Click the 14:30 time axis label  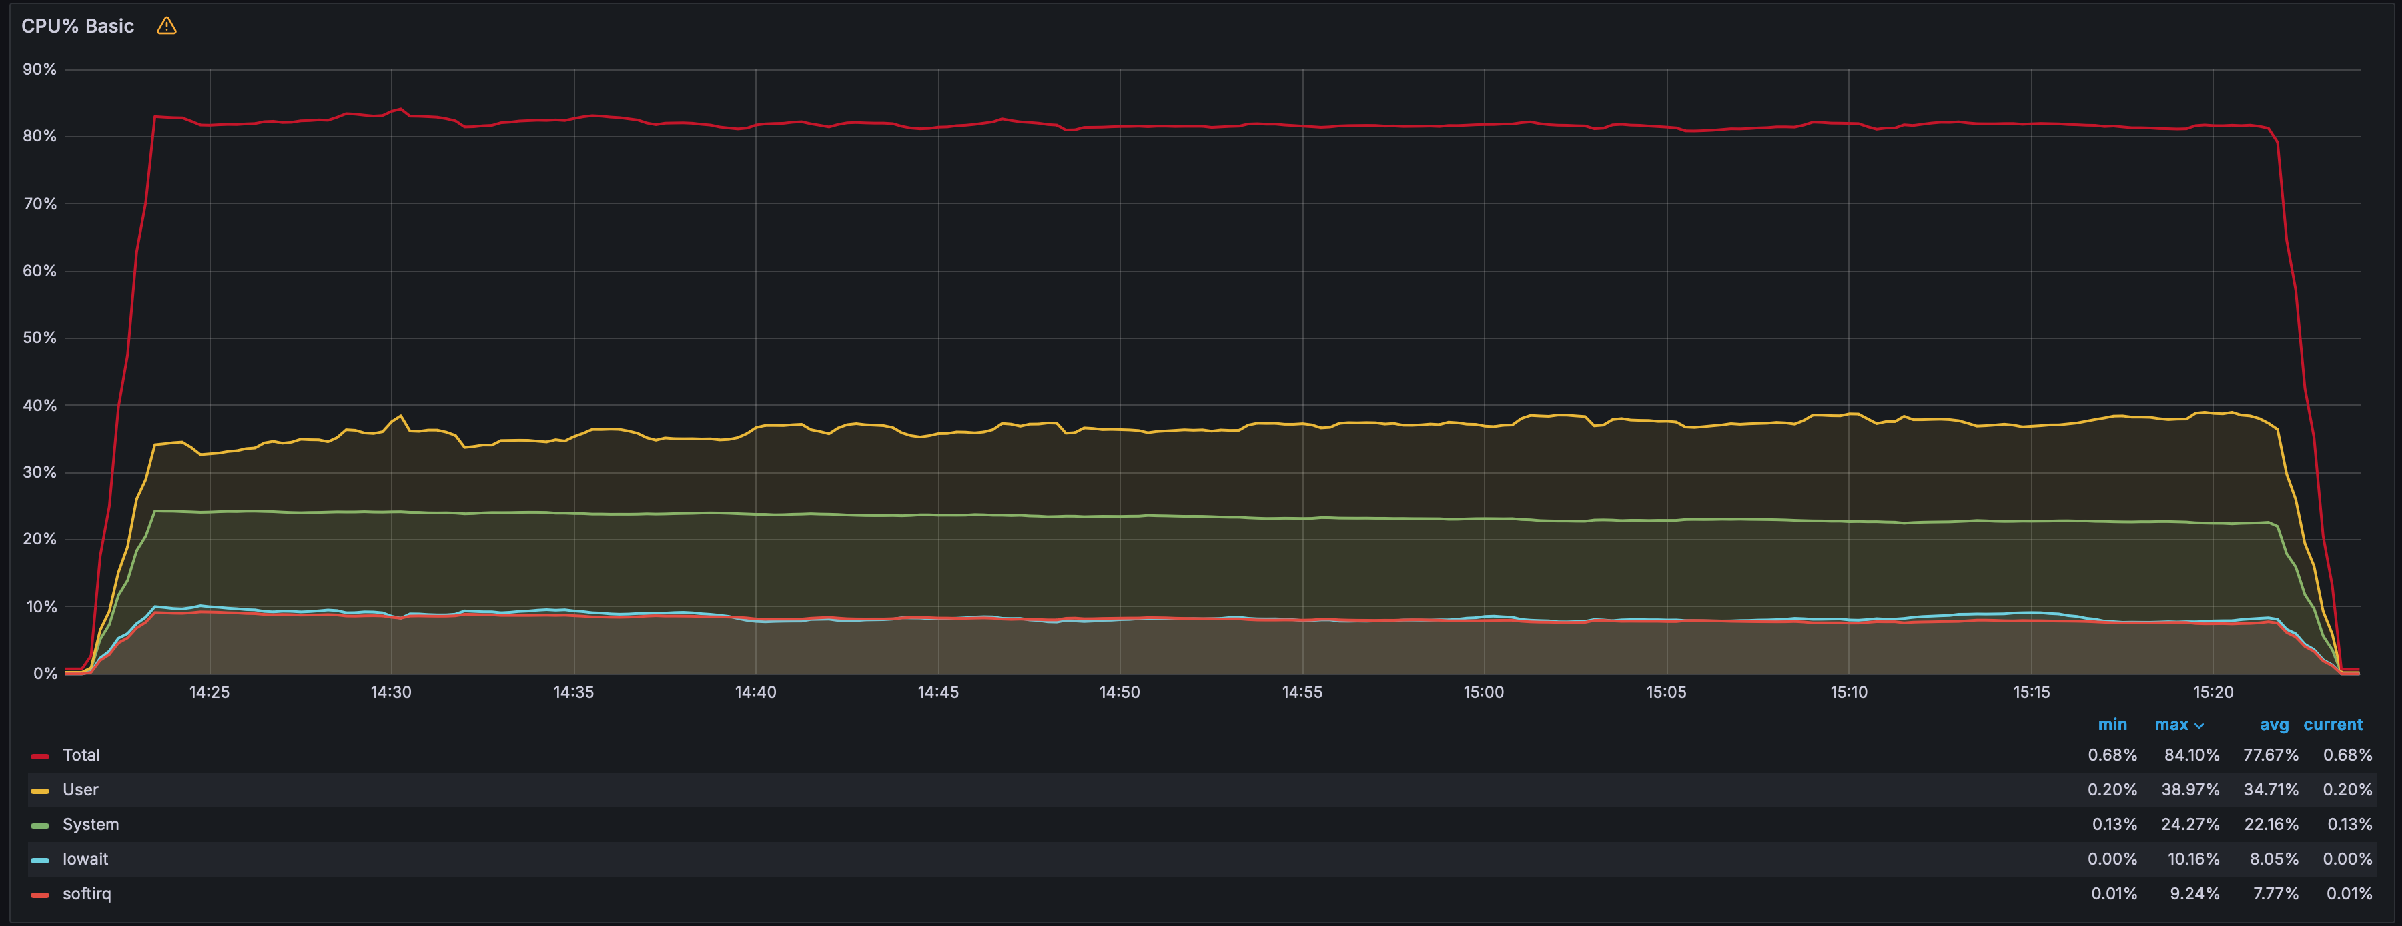coord(391,692)
